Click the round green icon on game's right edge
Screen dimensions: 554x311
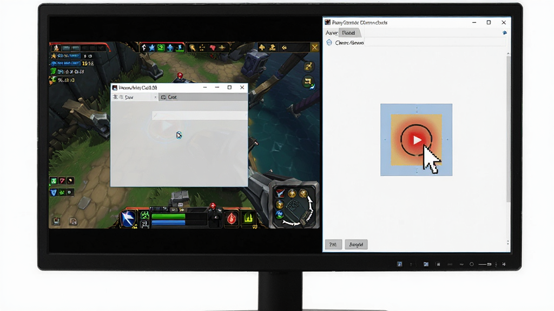[308, 82]
